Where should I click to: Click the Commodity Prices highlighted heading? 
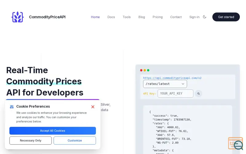[44, 81]
